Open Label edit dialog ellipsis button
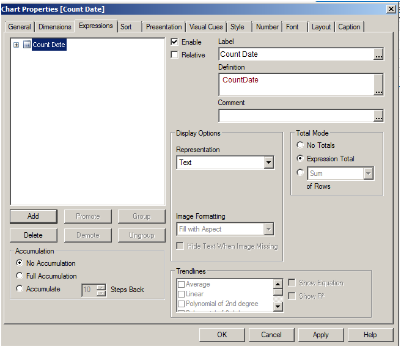This screenshot has height=347, width=401. coord(378,54)
